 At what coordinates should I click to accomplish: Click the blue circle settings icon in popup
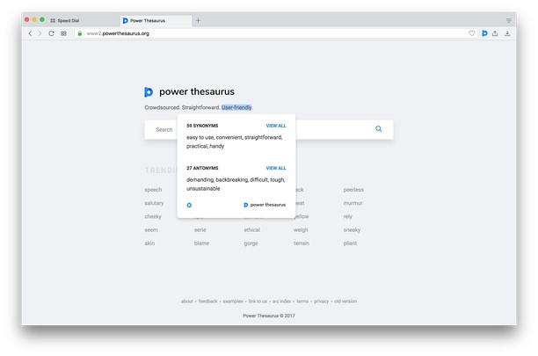tap(190, 204)
